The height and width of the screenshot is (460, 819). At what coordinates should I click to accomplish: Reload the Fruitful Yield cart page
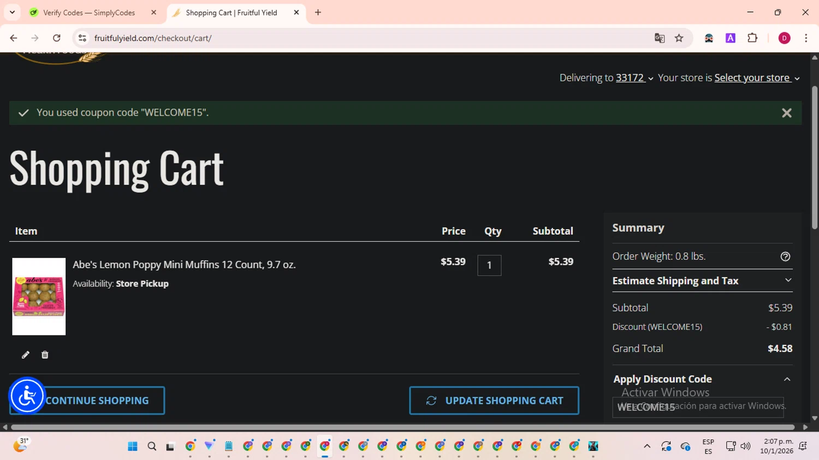tap(57, 38)
